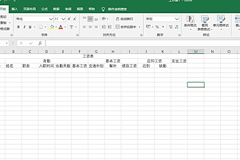Click the confirm checkmark in formula bar
This screenshot has width=240, height=160.
click(31, 43)
